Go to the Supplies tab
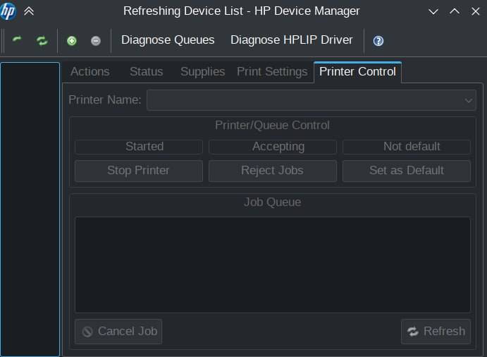The height and width of the screenshot is (357, 487). click(202, 71)
